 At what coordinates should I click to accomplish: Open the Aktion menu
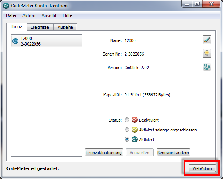pyautogui.click(x=29, y=15)
